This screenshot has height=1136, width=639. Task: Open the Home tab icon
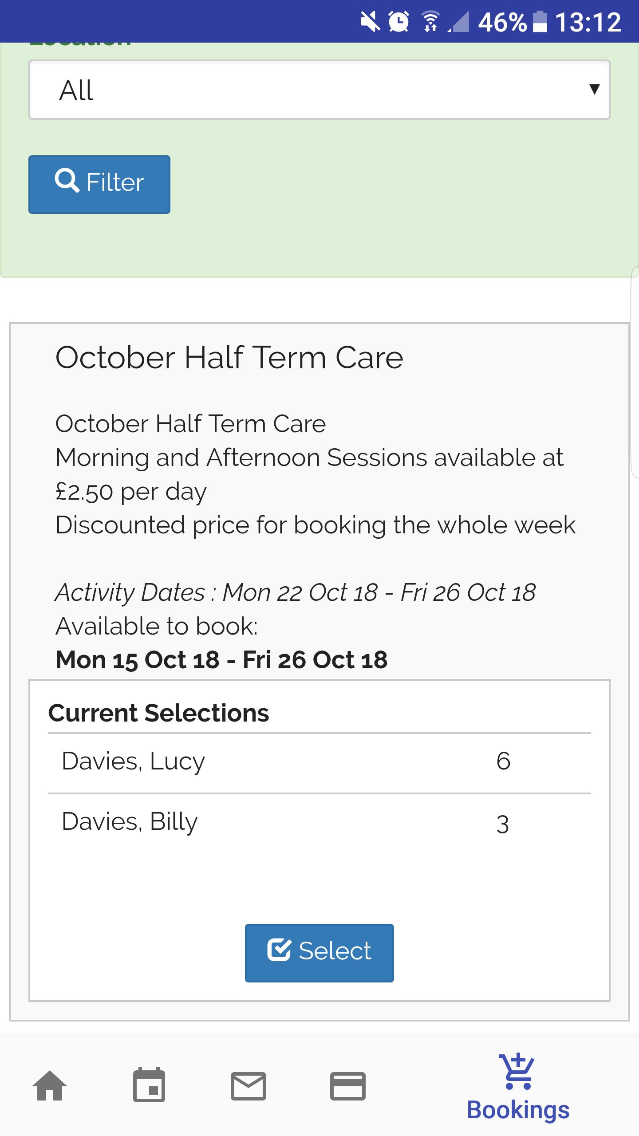point(50,1086)
